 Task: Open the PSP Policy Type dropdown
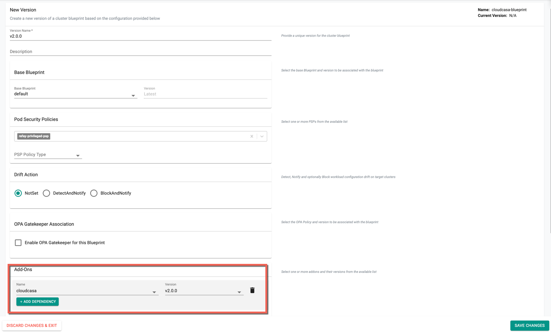coord(48,155)
